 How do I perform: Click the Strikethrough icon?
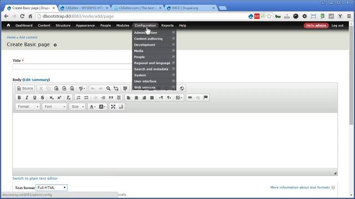pyautogui.click(x=42, y=98)
